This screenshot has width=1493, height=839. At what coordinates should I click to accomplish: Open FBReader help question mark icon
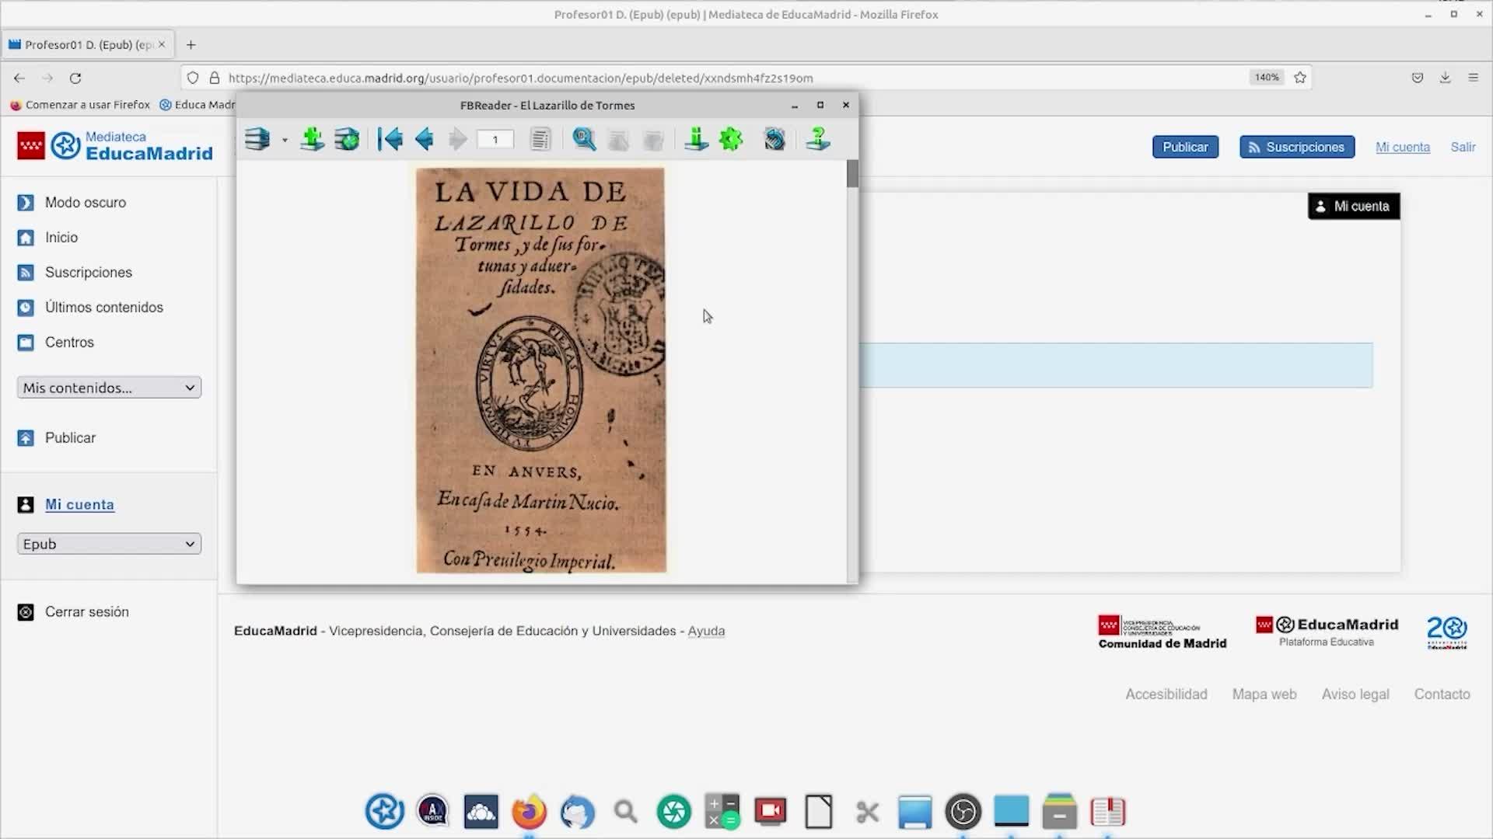click(818, 140)
